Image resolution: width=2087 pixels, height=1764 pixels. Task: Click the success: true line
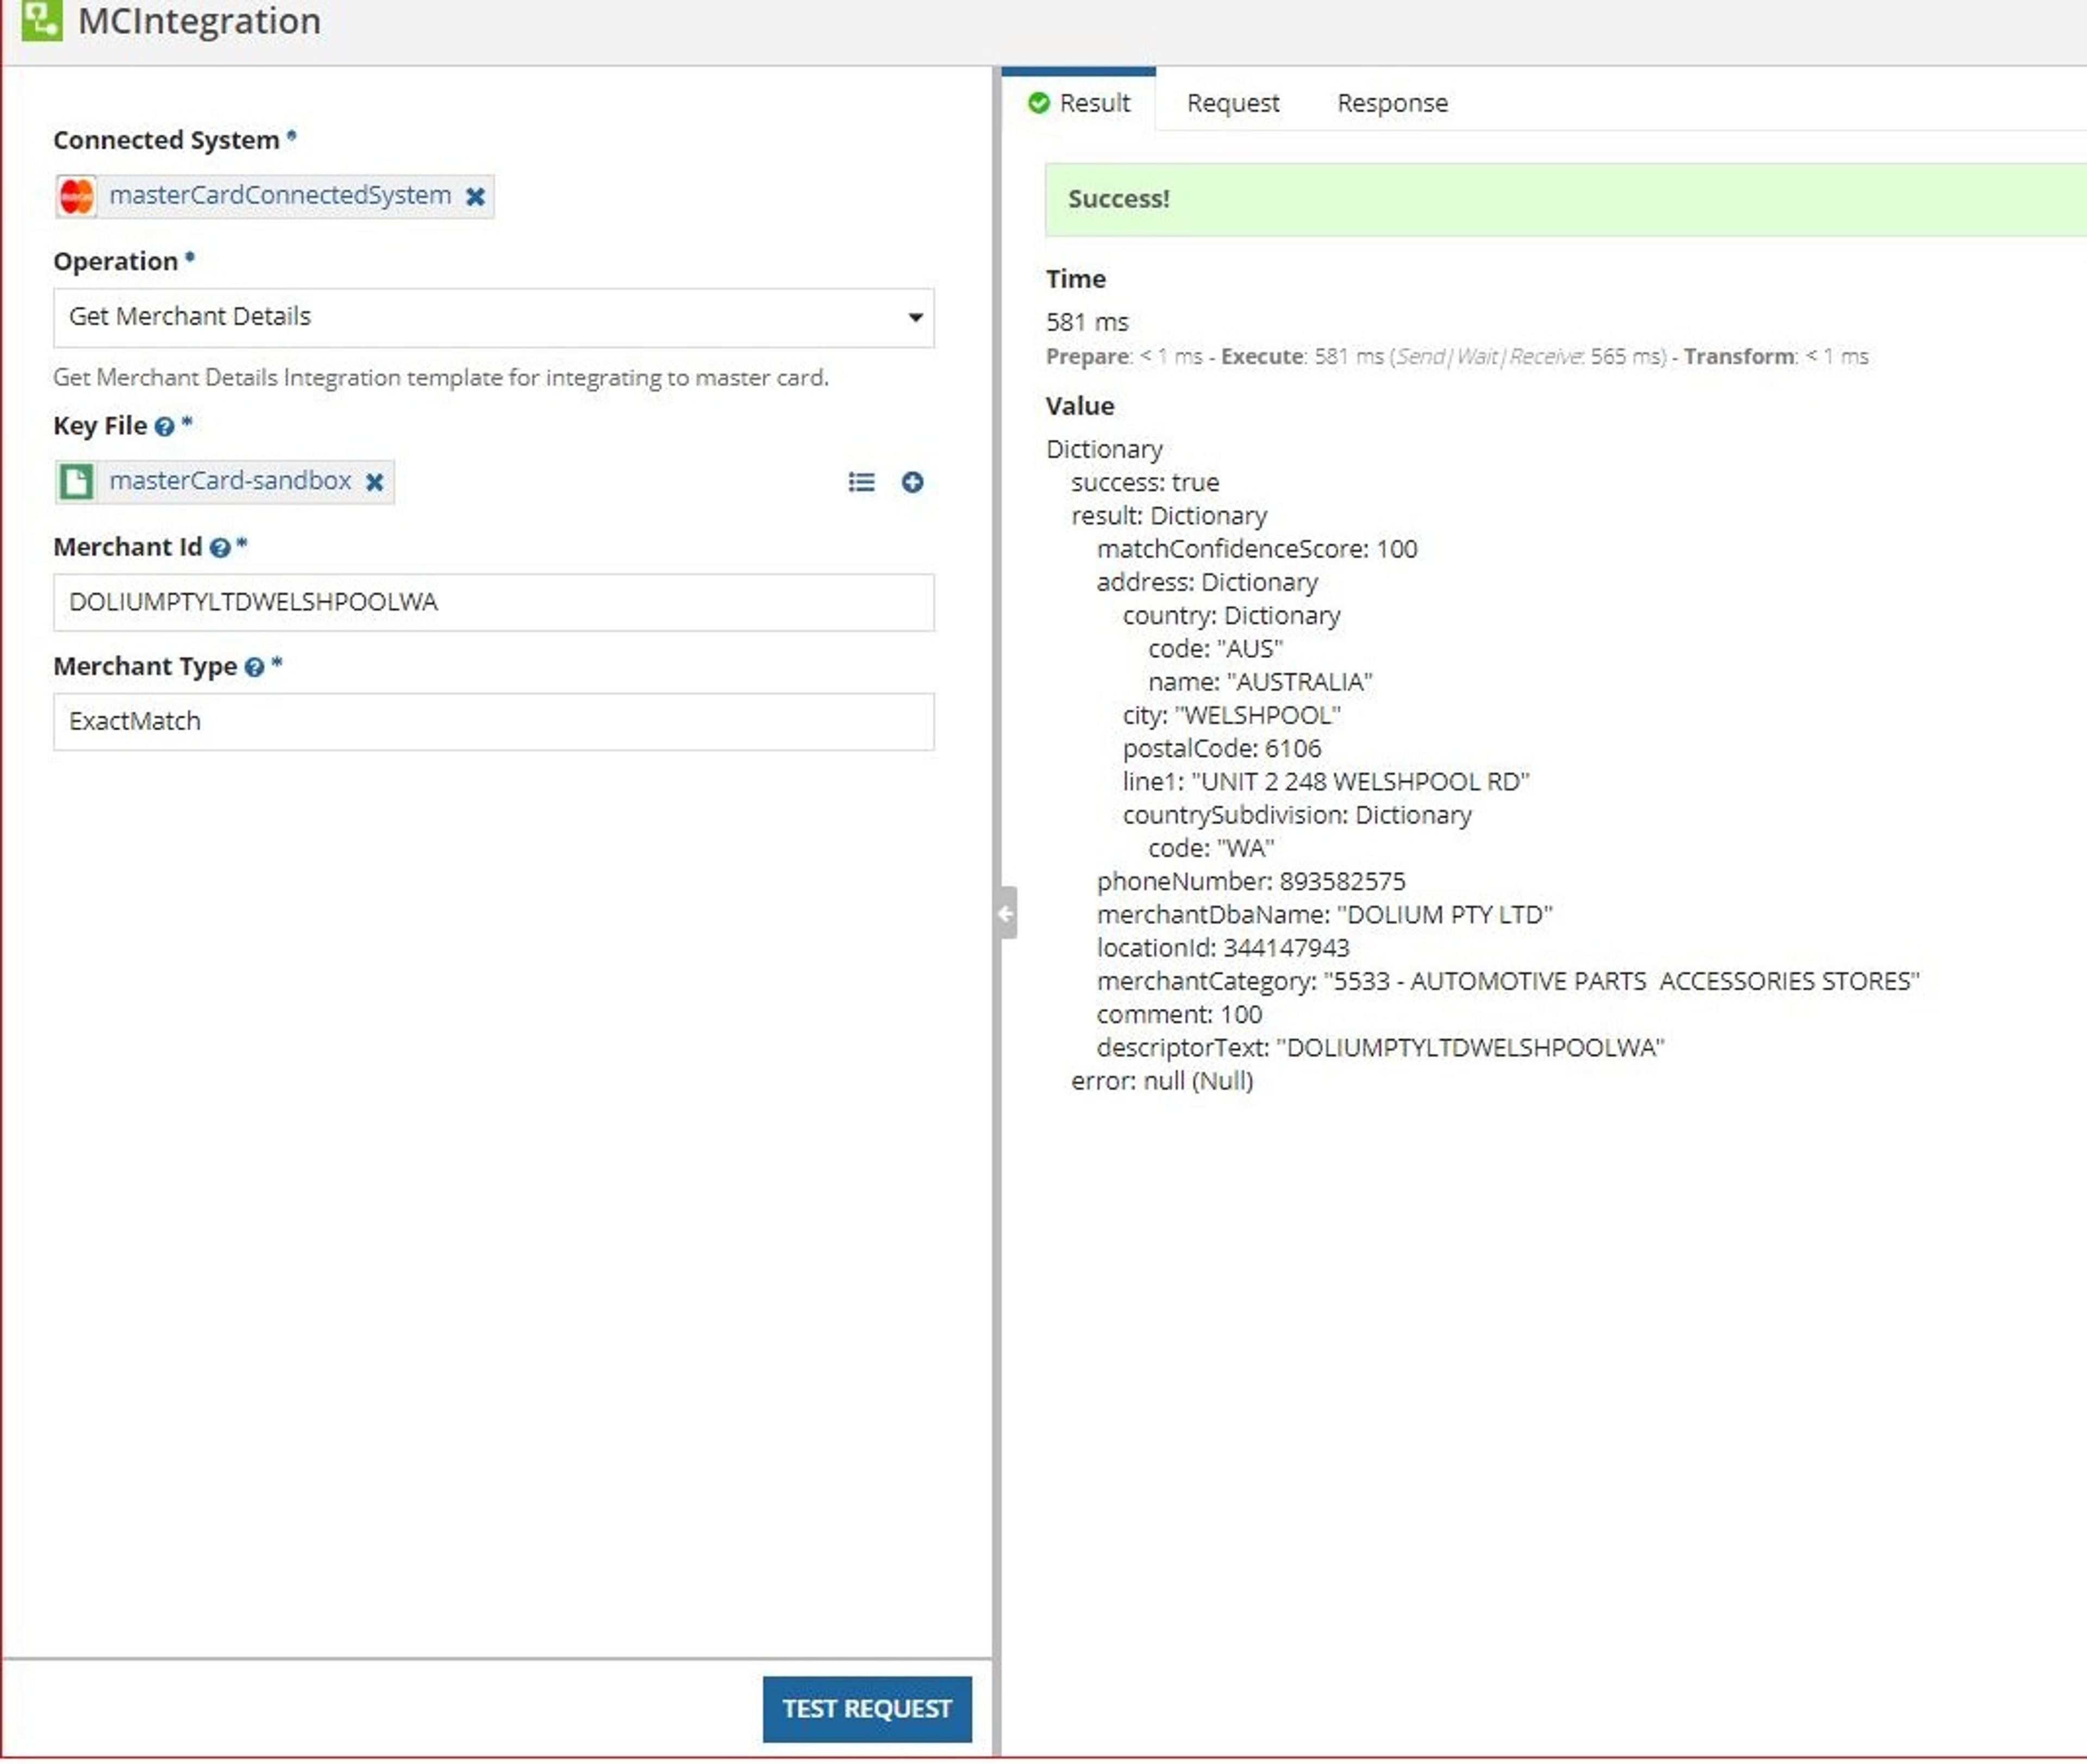[x=1145, y=482]
